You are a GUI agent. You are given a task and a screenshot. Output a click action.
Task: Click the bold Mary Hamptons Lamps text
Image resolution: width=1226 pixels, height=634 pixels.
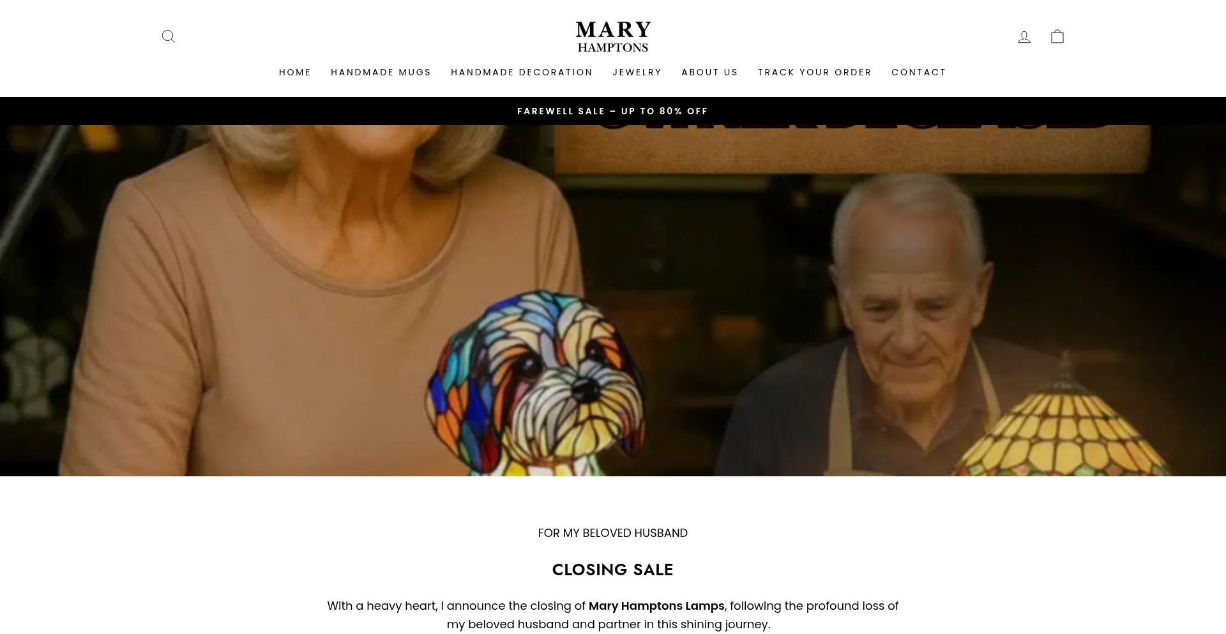point(656,606)
